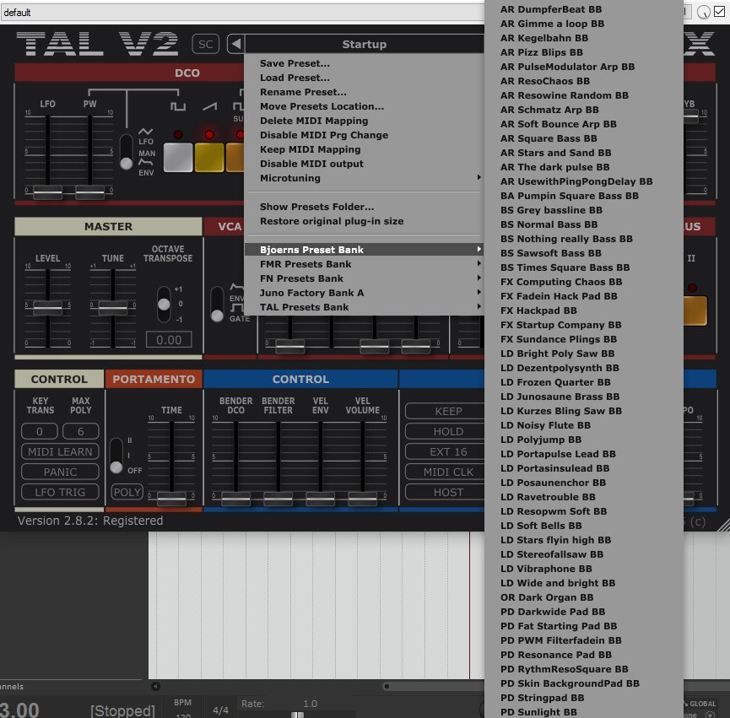
Task: Click the master LEVEL slider handle
Action: 47,306
